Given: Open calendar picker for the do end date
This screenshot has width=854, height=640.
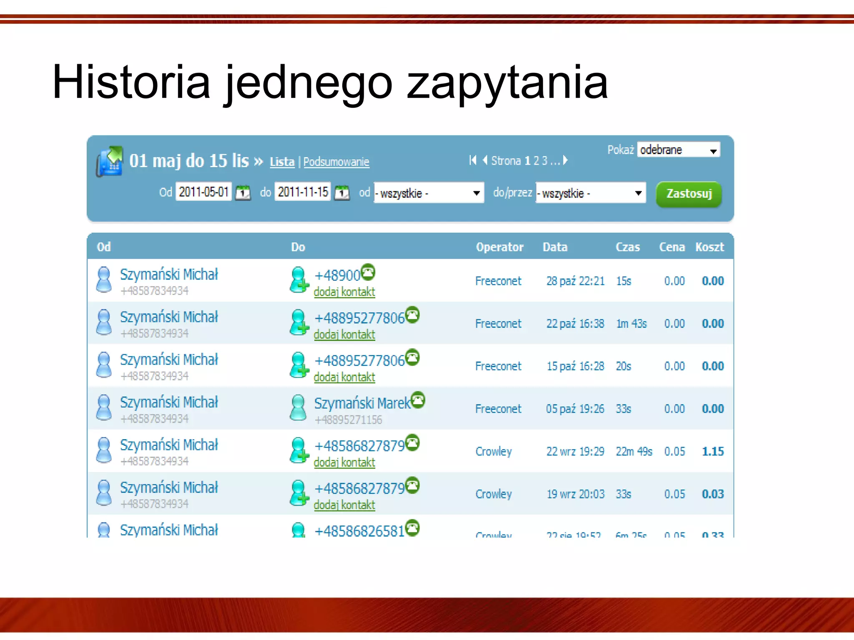Looking at the screenshot, I should [x=342, y=192].
